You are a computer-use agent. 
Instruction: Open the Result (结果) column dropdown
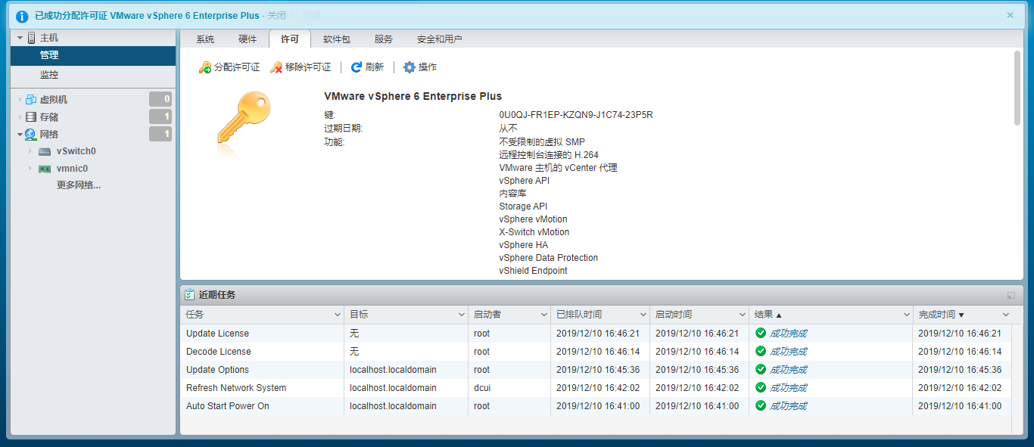click(906, 315)
